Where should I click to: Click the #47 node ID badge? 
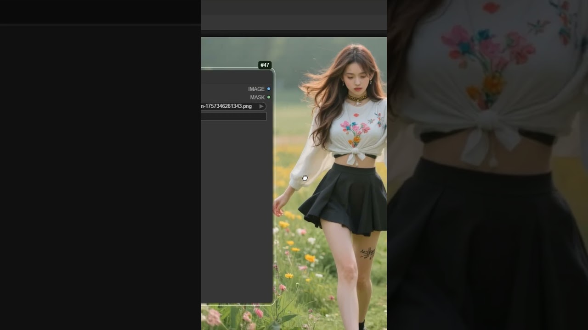pyautogui.click(x=265, y=65)
